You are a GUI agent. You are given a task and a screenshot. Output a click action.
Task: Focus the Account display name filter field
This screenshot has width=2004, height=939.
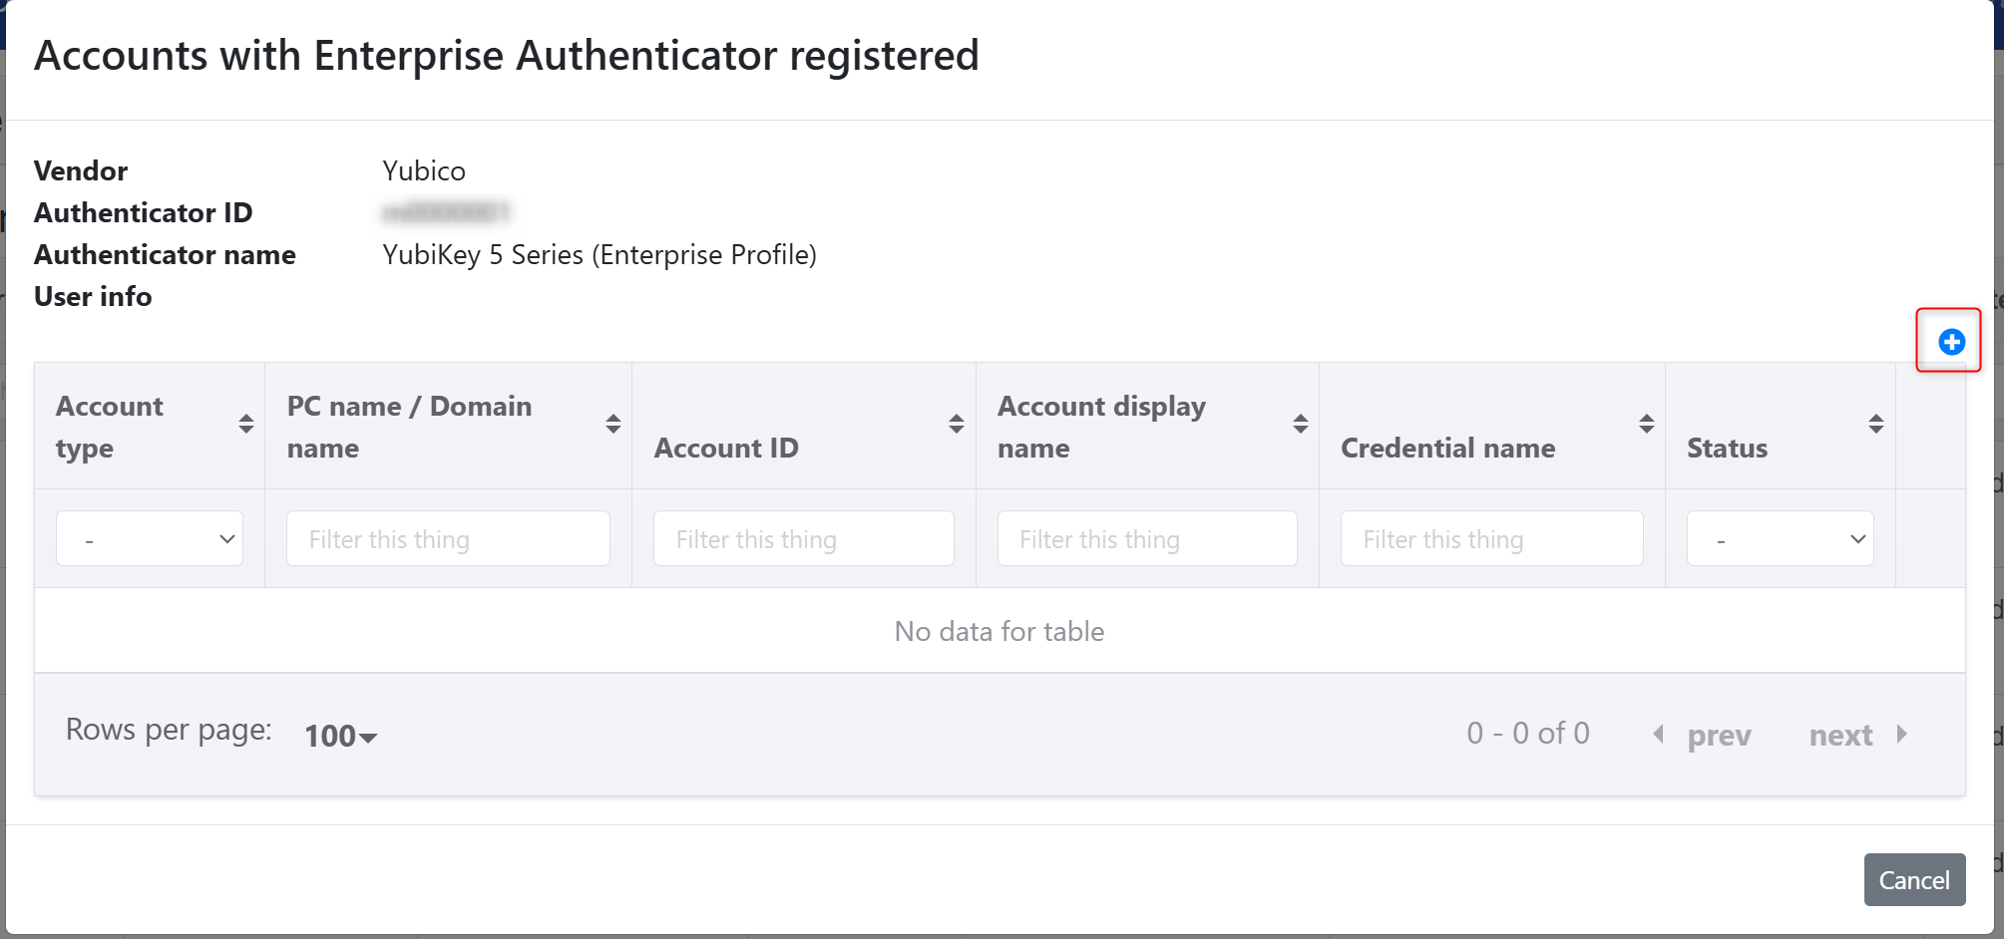[1147, 538]
